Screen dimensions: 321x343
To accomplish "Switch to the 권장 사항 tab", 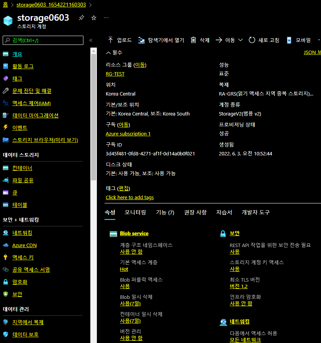I will click(195, 213).
